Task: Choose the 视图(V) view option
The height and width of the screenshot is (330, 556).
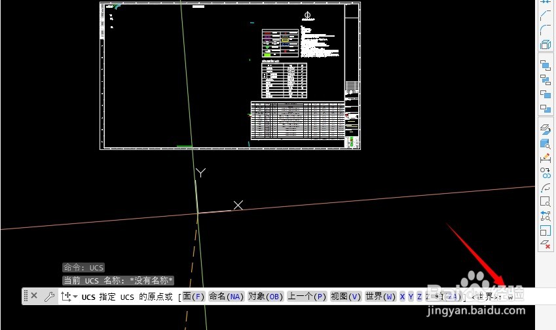Action: [x=346, y=297]
